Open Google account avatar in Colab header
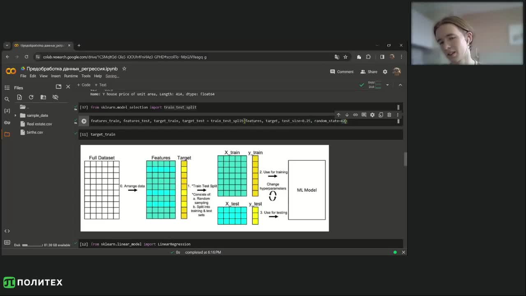Screen dimensions: 526x296 (397, 72)
